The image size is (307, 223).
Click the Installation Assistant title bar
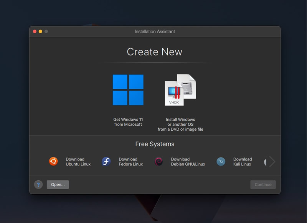(155, 31)
